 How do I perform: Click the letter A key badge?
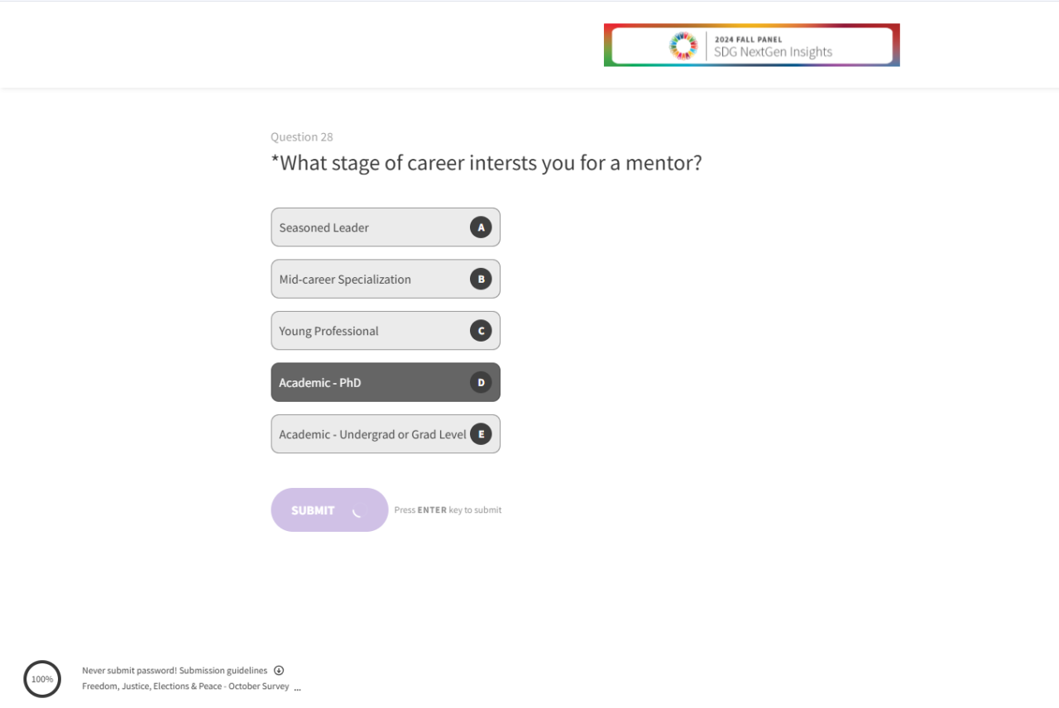tap(481, 227)
